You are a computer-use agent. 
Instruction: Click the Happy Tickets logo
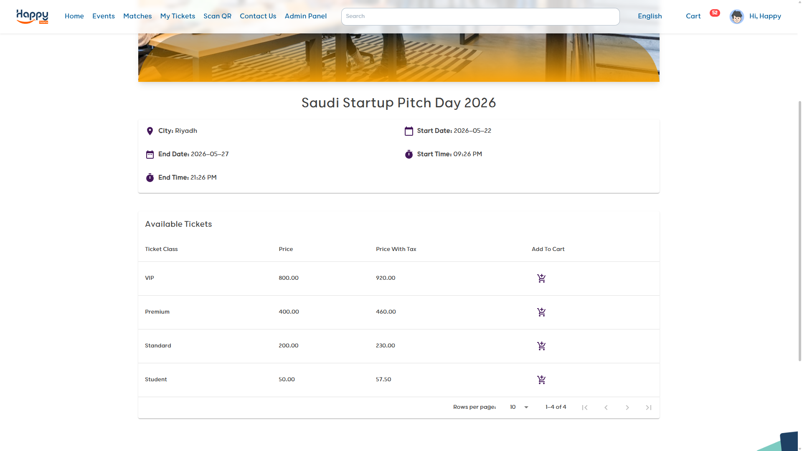[32, 17]
